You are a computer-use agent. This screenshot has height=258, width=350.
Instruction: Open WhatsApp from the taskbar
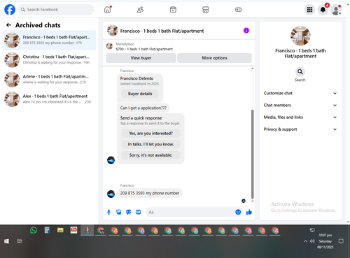[34, 230]
